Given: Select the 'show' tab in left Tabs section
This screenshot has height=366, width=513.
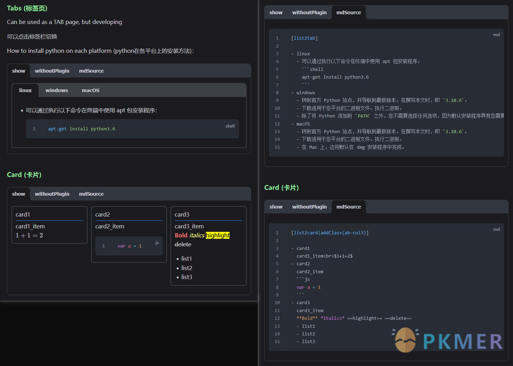Looking at the screenshot, I should click(x=18, y=71).
